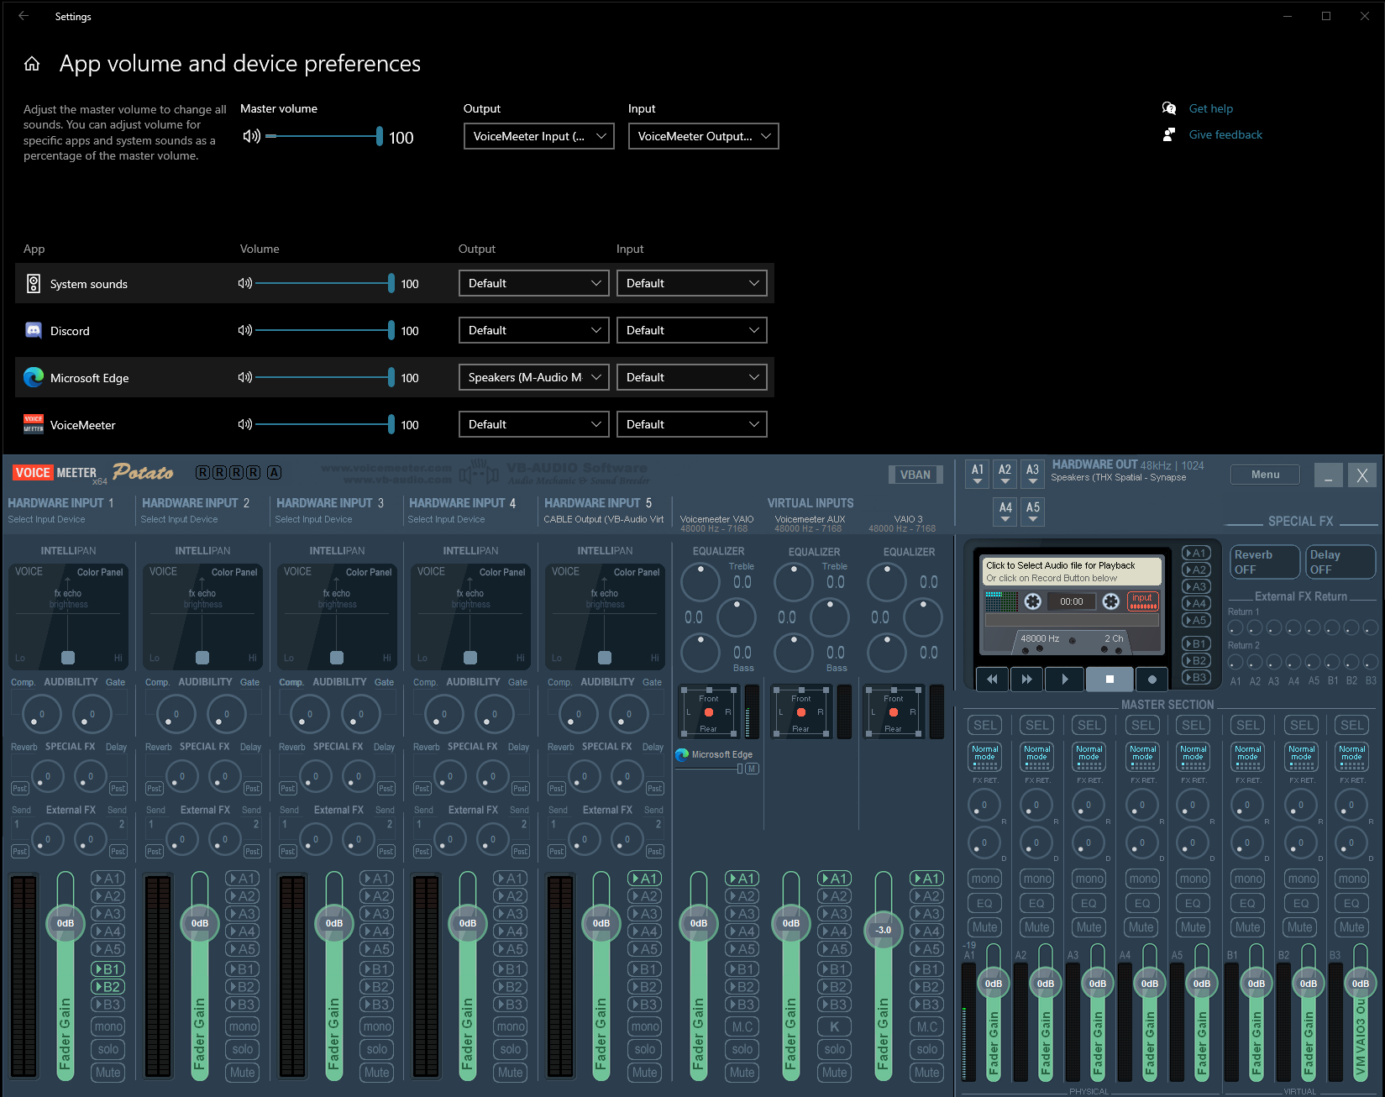Toggle recorder routing to A1 beside cassette
This screenshot has width=1385, height=1097.
click(x=1195, y=553)
